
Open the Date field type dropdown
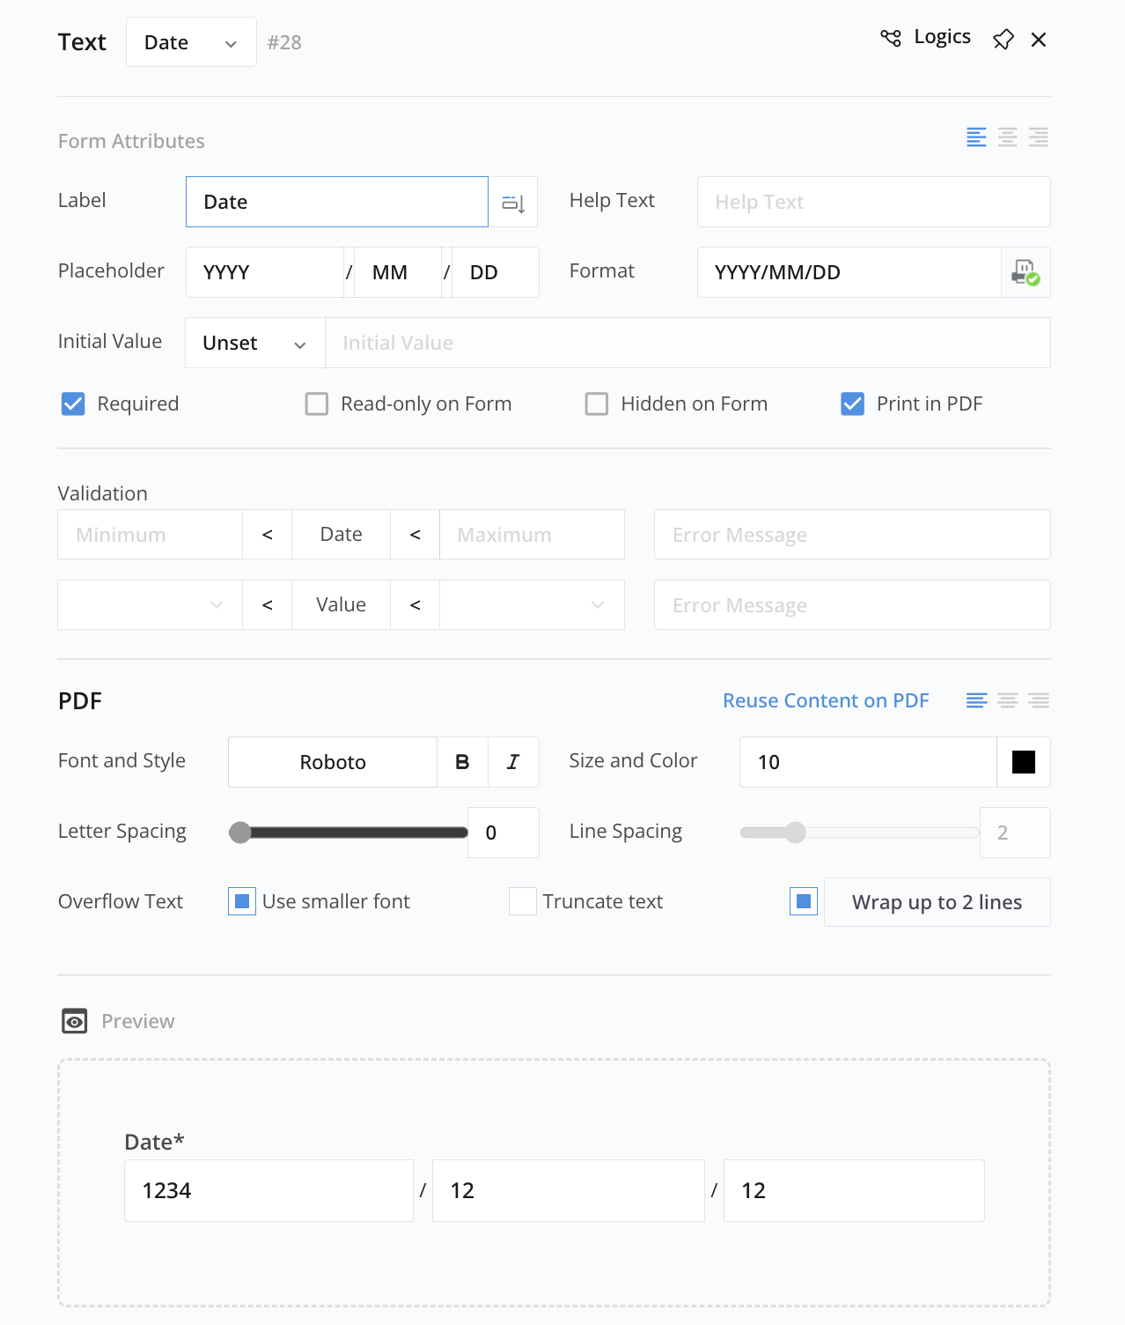191,42
